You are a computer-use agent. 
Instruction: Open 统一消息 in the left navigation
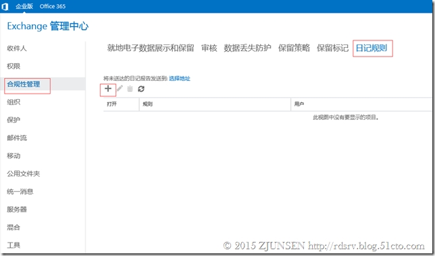(20, 191)
